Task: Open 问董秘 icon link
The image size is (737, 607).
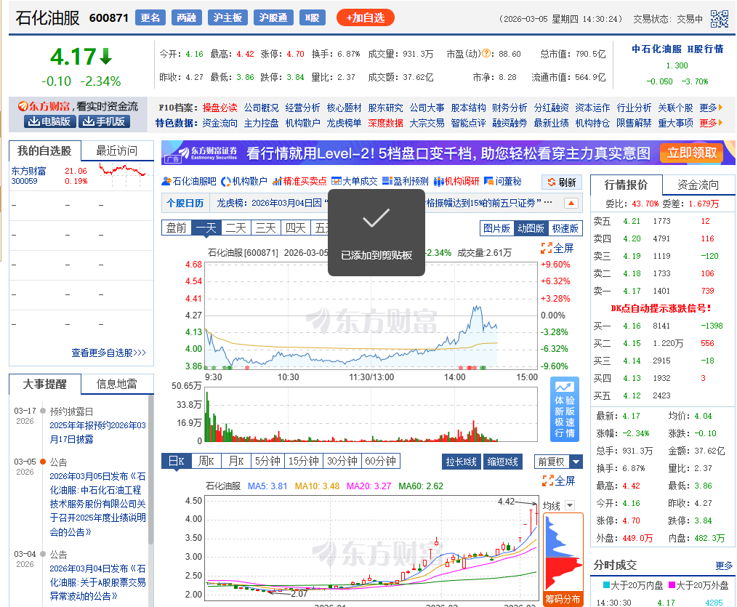Action: [502, 182]
